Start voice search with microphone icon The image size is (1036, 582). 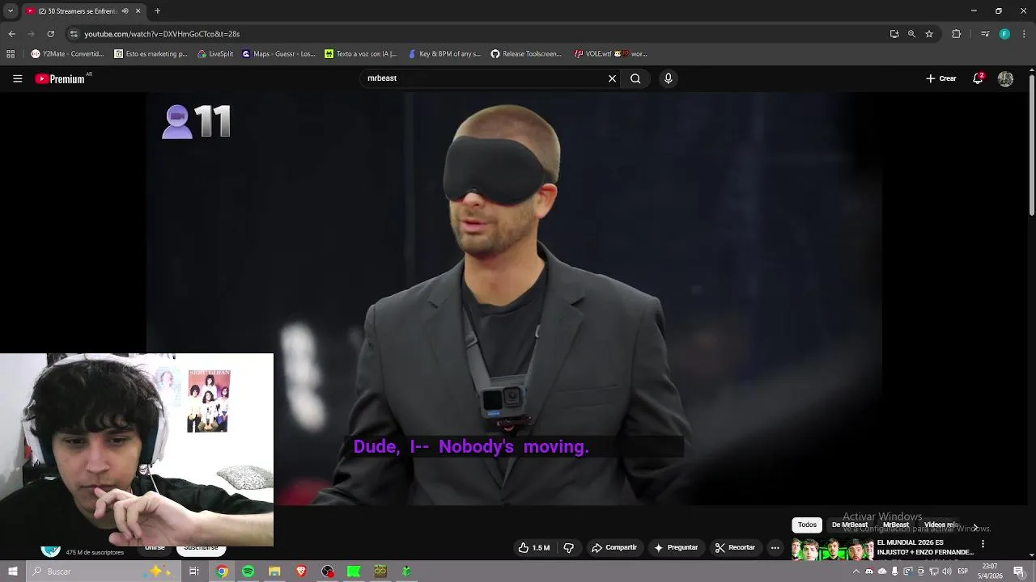coord(668,78)
